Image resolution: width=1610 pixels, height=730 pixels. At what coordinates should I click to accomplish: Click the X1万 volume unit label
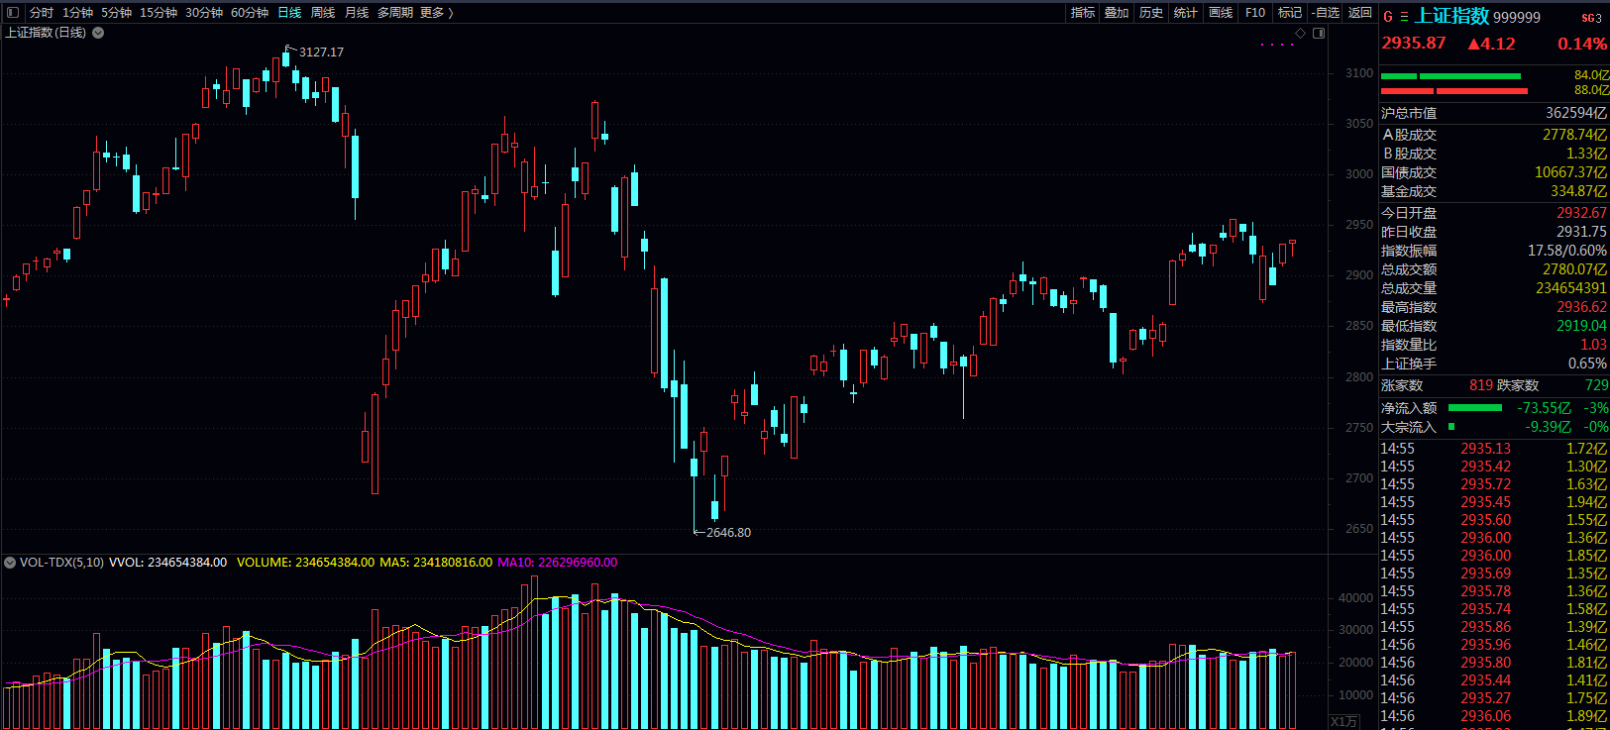pyautogui.click(x=1343, y=722)
